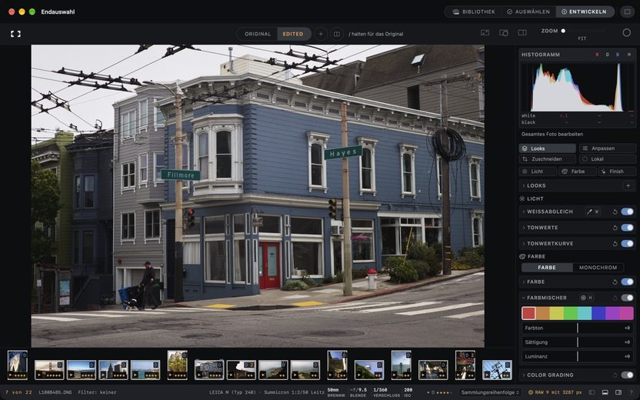The image size is (640, 400).
Task: Click the circle icon next to the zoom slider
Action: [626, 32]
